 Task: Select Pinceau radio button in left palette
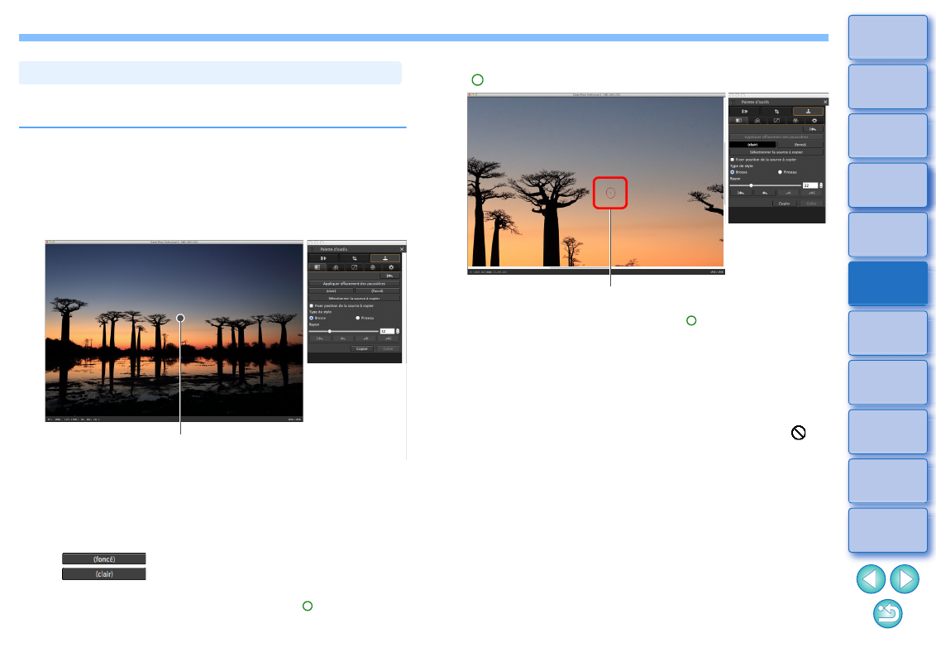357,318
